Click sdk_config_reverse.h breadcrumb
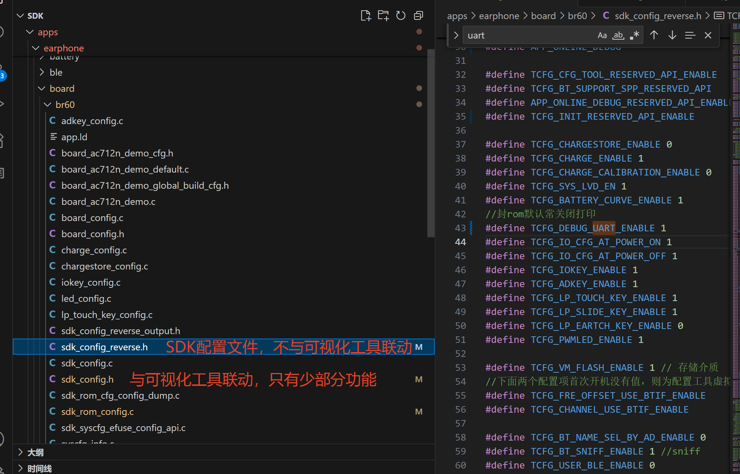Screen dimensions: 740x474 (x=658, y=16)
